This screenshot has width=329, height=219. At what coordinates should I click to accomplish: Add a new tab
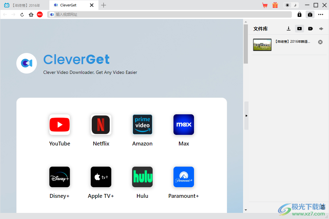click(x=104, y=5)
